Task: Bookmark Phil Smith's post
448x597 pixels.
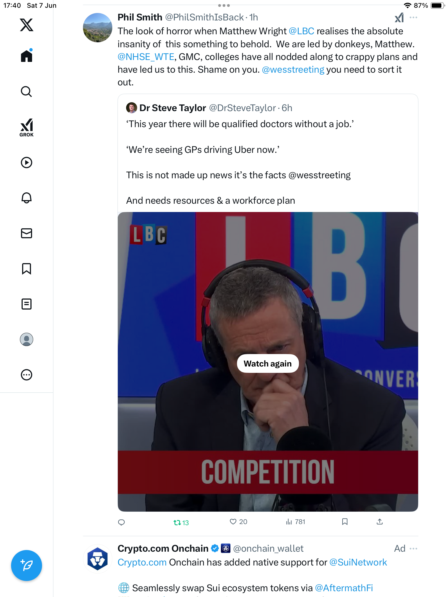Action: [345, 522]
